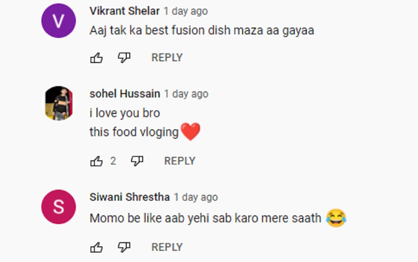Open sohel Hussain's channel name link
This screenshot has height=262, width=418.
tap(125, 94)
